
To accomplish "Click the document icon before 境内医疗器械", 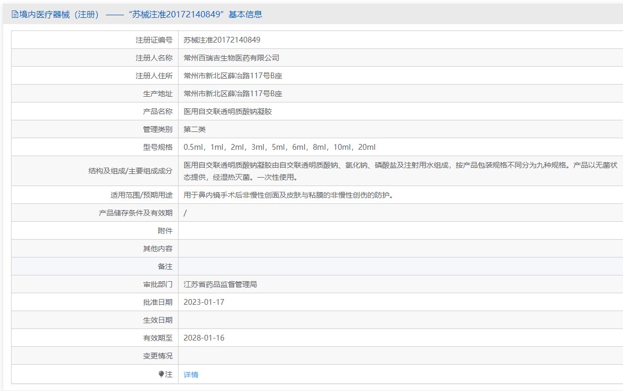I will [x=15, y=15].
